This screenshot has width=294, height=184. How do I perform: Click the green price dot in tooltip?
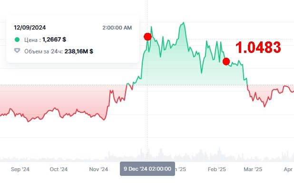coord(17,40)
